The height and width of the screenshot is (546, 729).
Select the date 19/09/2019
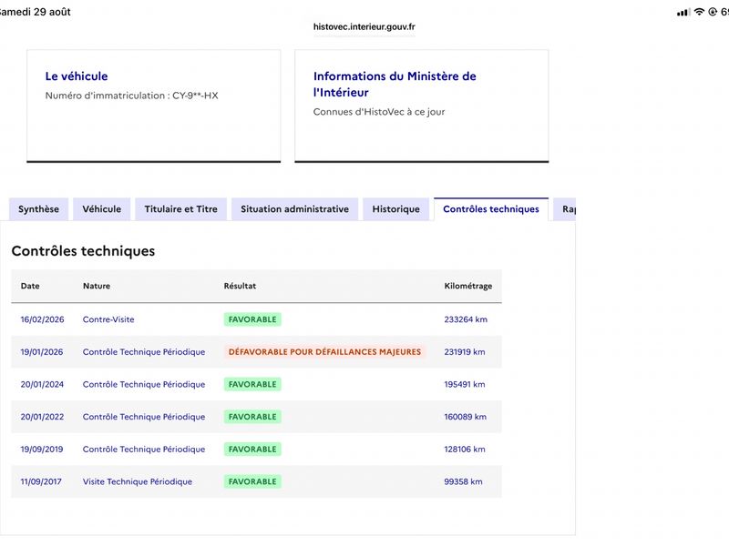[x=42, y=450]
